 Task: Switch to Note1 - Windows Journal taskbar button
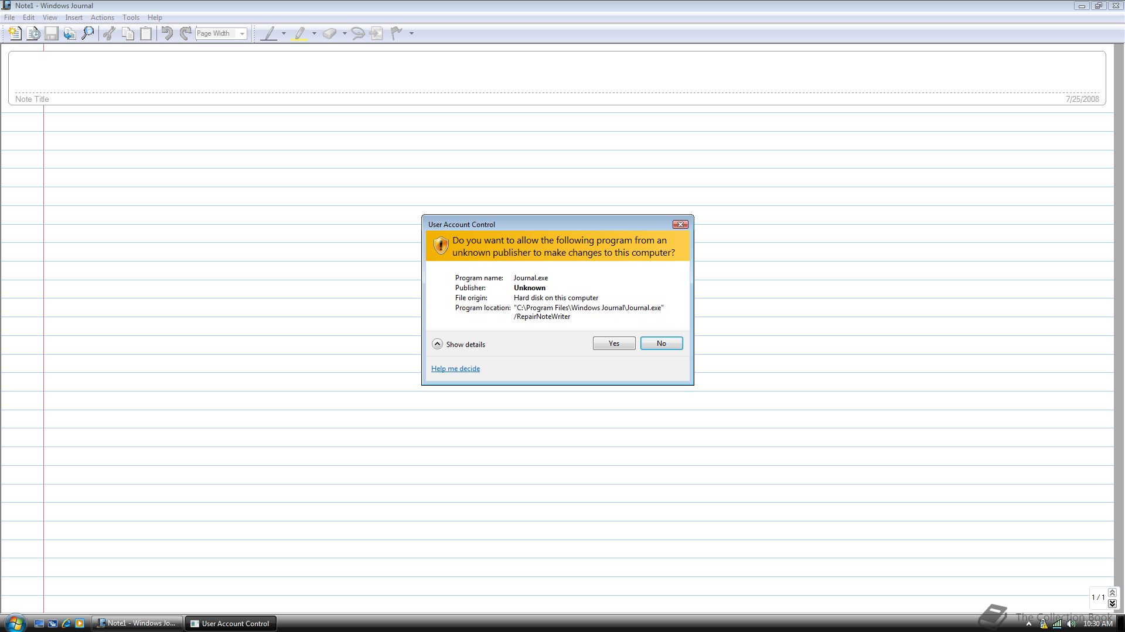[137, 623]
